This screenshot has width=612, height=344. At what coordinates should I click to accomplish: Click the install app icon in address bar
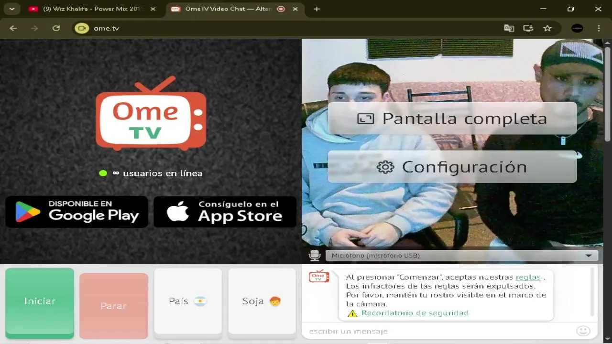[x=528, y=28]
